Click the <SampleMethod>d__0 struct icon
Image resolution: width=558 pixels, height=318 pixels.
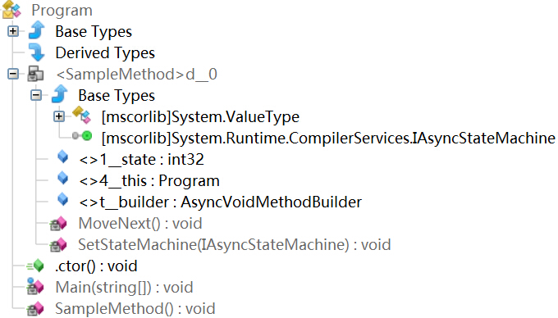coord(35,74)
